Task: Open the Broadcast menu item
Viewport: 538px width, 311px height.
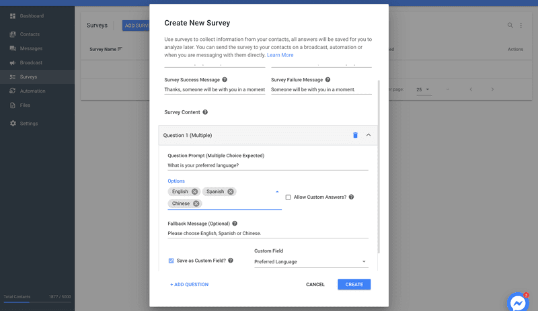Action: [37, 62]
